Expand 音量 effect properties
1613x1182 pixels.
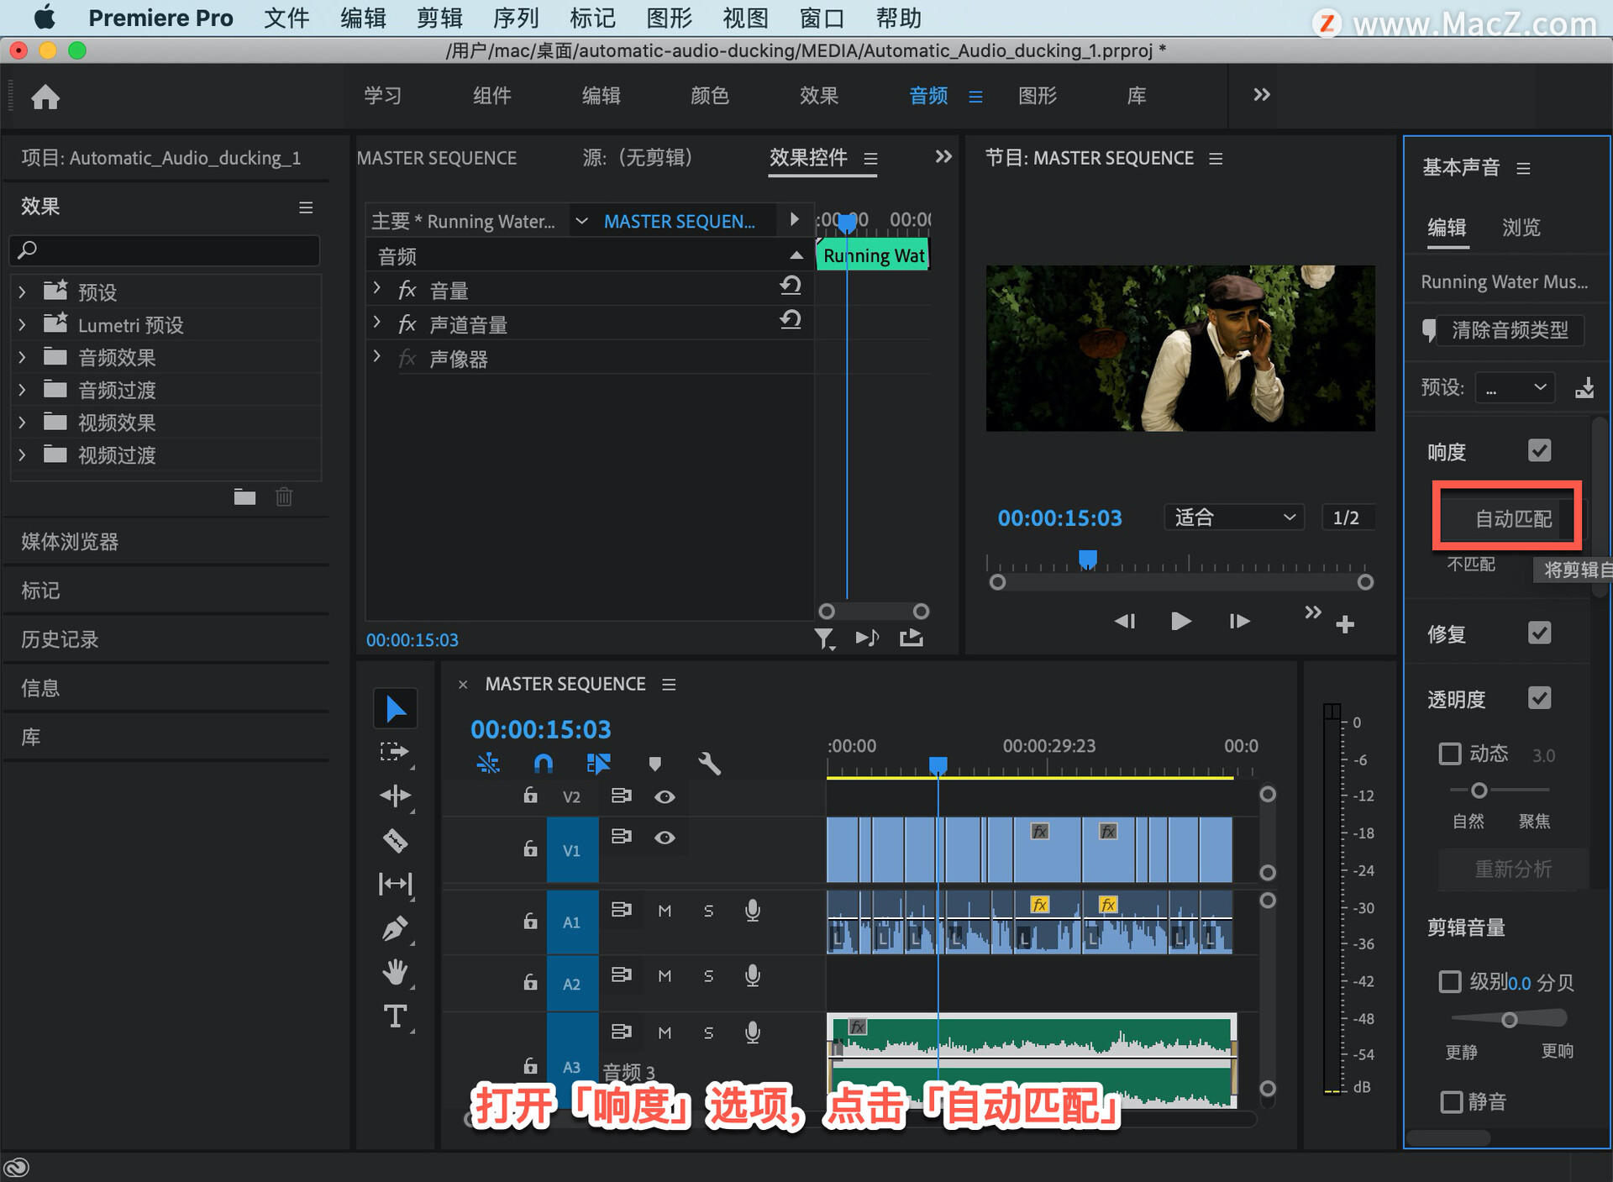click(377, 288)
